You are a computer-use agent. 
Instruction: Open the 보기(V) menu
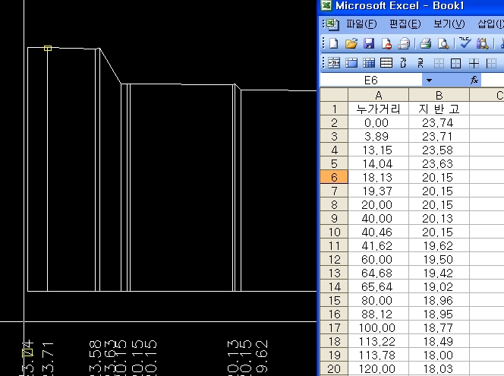click(x=449, y=24)
